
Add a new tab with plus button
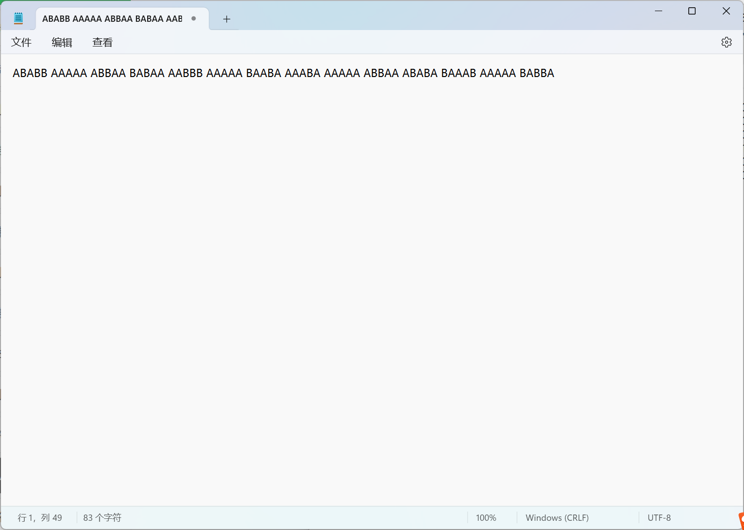coord(227,19)
